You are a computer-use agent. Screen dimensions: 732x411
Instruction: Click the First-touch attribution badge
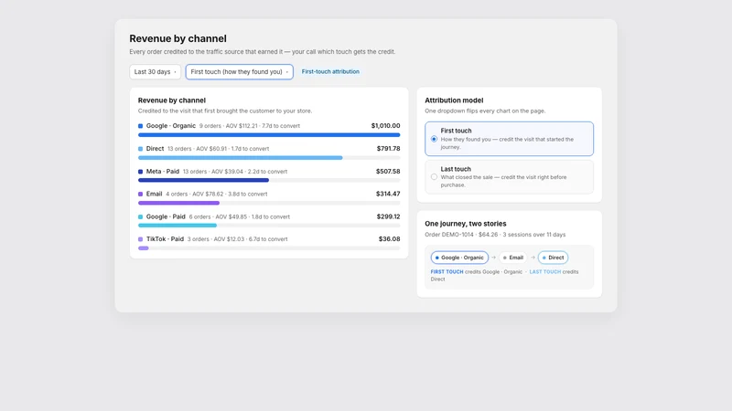tap(330, 72)
